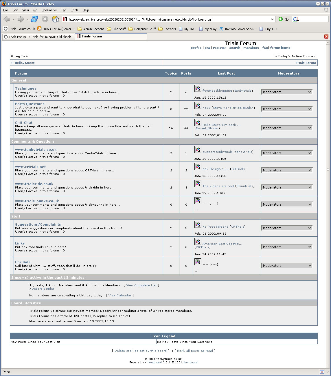Image resolution: width=331 pixels, height=377 pixels.
Task: Click inside the URL address field
Action: [169, 19]
